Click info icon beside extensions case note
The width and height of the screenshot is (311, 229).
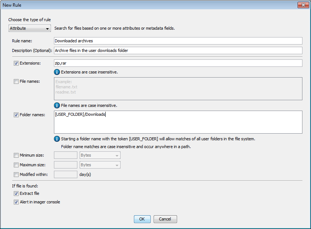(57, 72)
